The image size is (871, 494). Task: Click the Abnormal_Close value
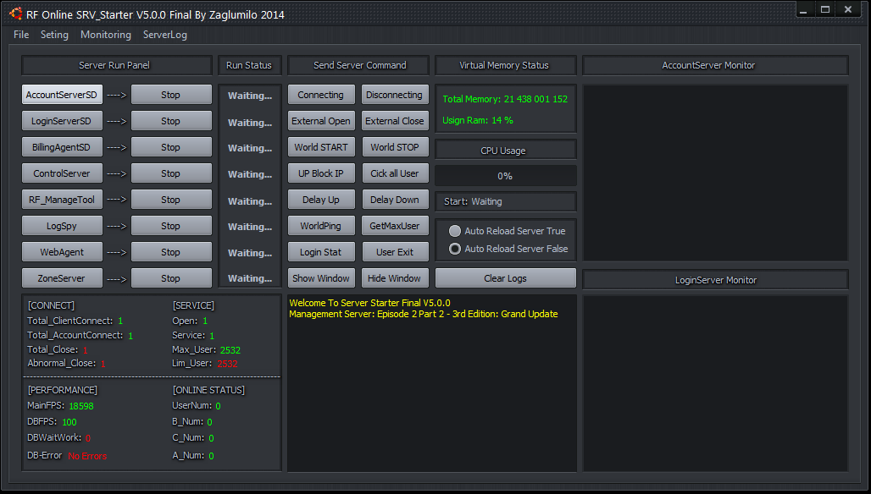pos(103,364)
